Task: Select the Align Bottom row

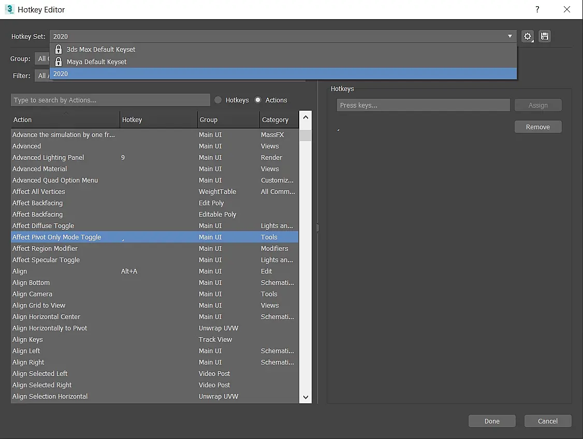Action: [155, 283]
